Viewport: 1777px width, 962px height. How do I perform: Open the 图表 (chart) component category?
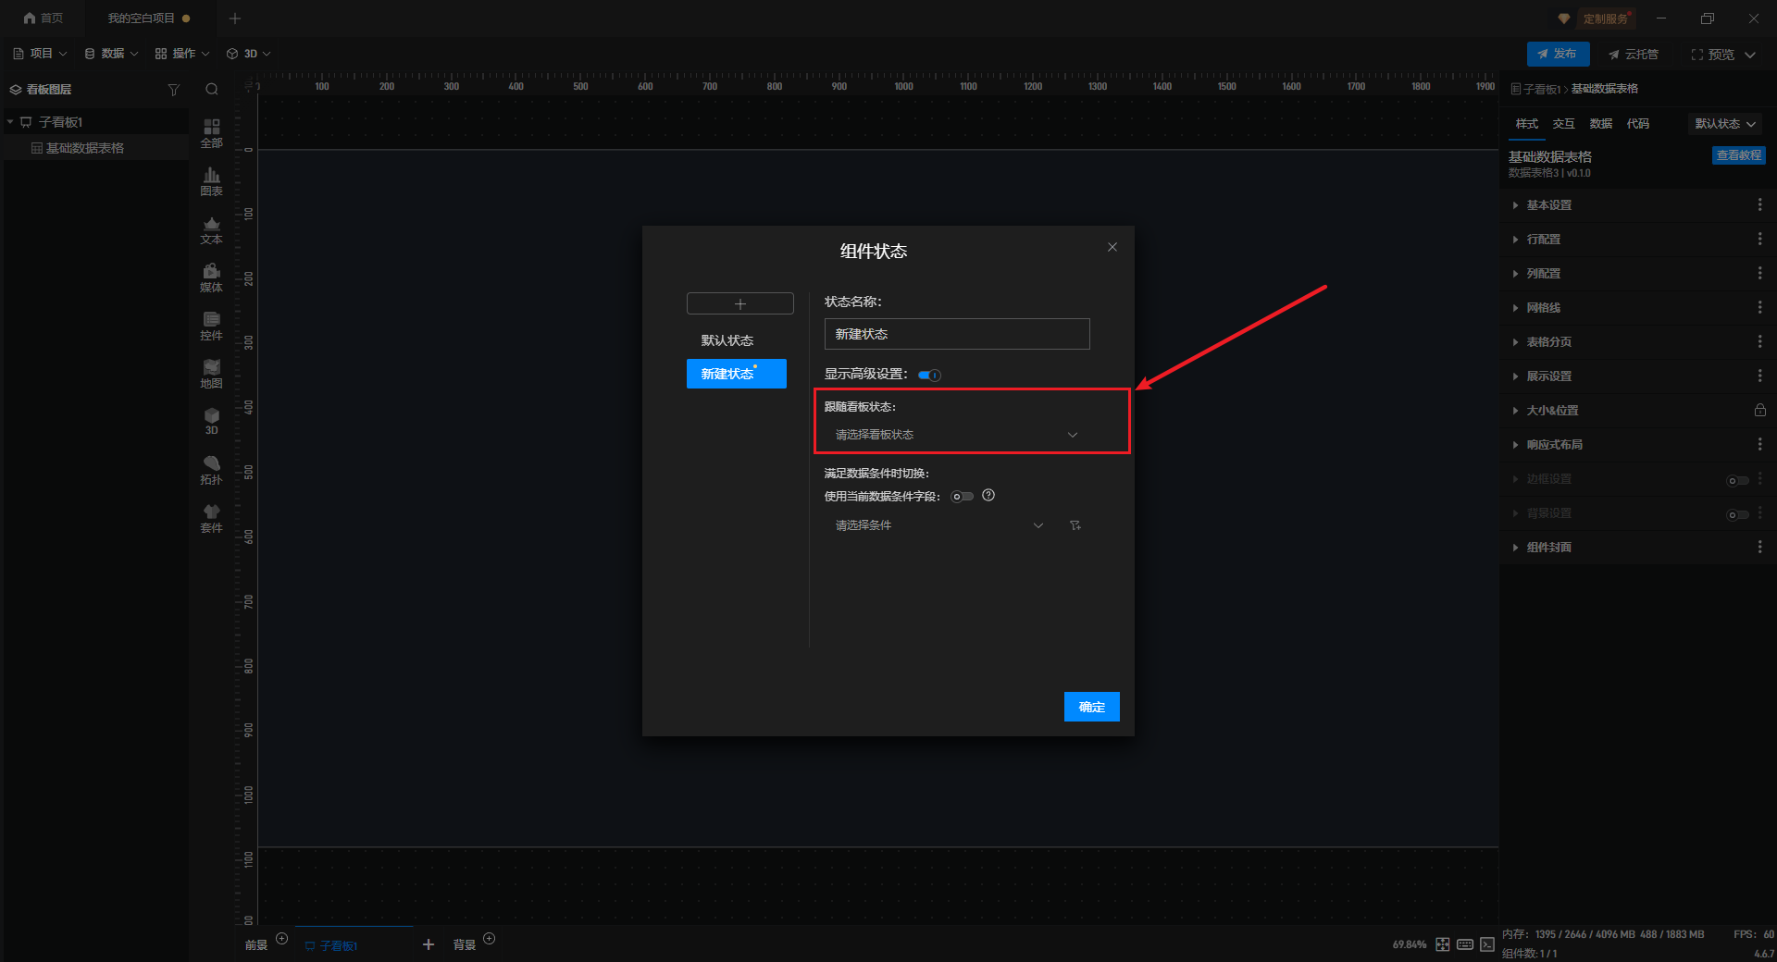click(x=211, y=180)
